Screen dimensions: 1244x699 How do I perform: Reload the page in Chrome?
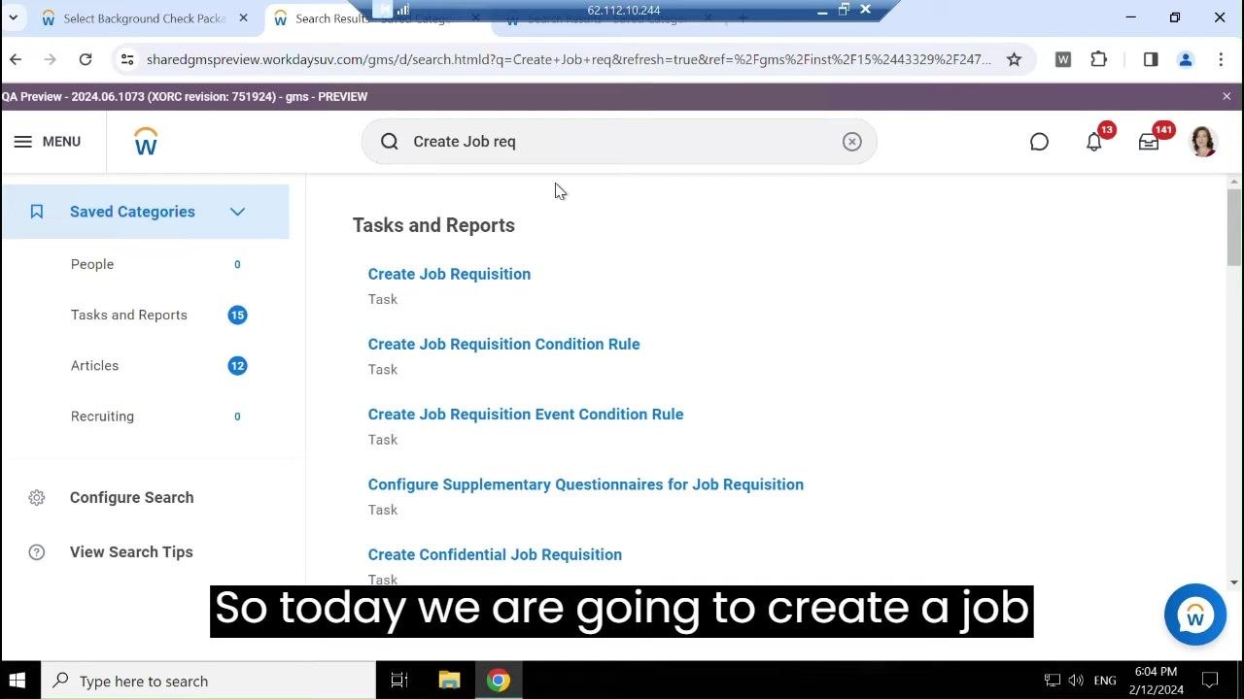(x=86, y=59)
